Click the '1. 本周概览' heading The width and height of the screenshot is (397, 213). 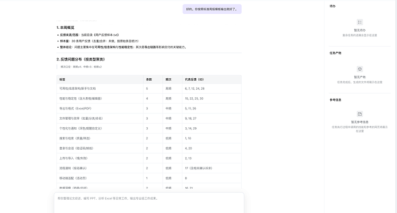[x=66, y=28]
